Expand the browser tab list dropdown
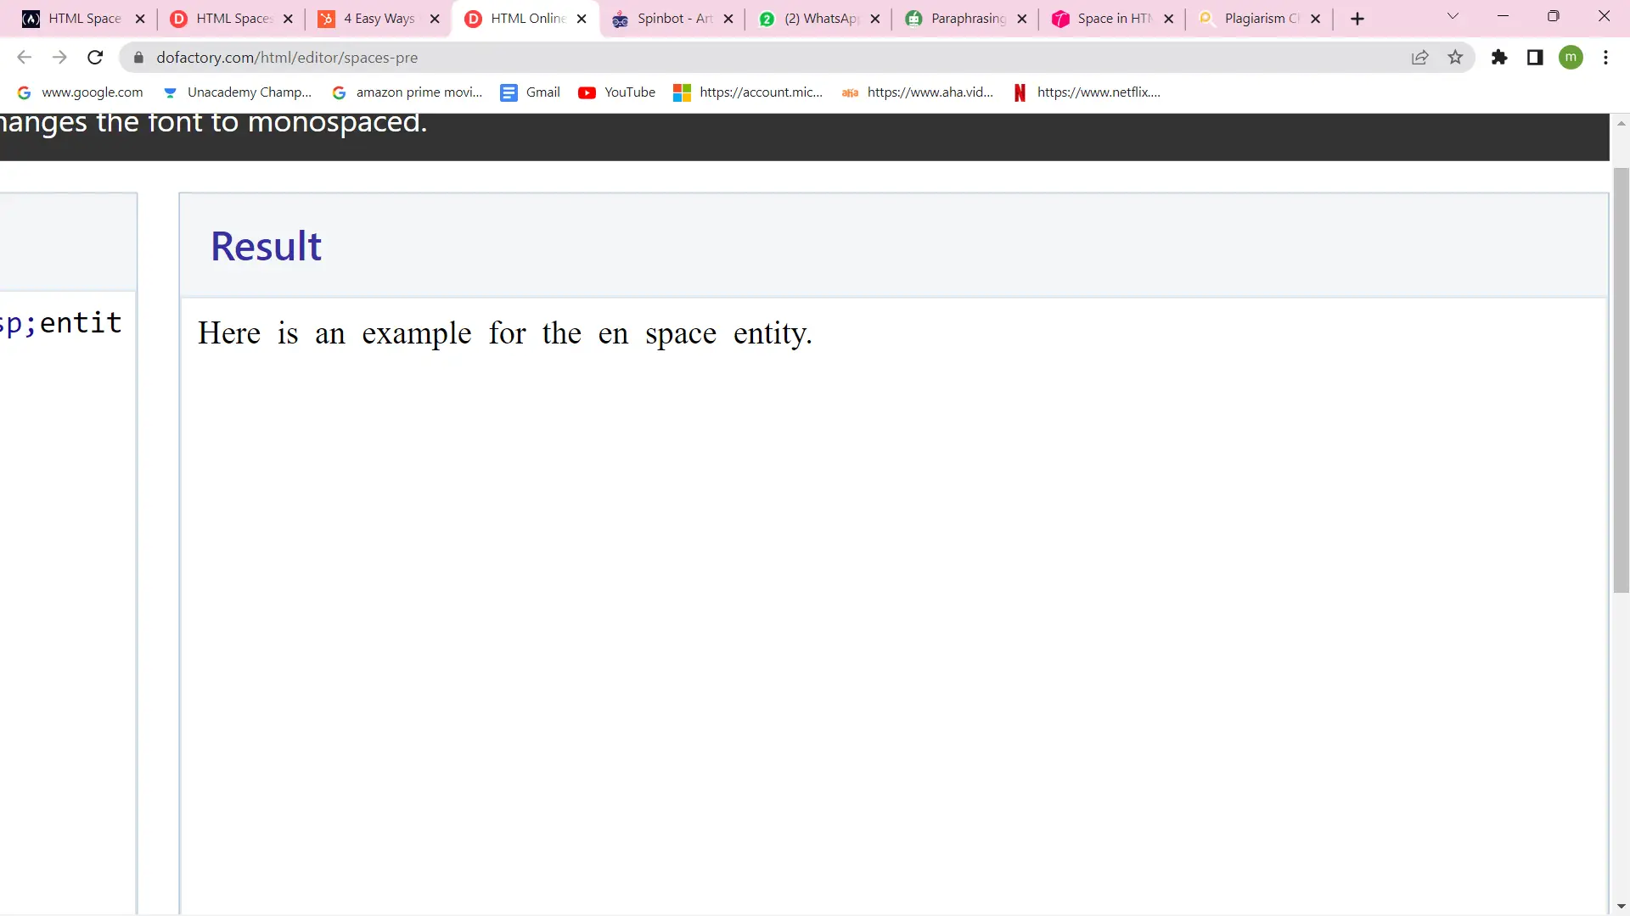 point(1452,18)
